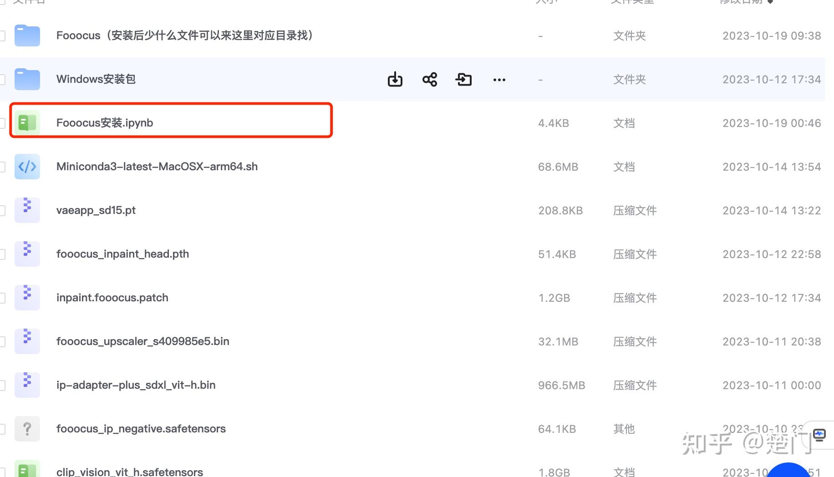Image resolution: width=834 pixels, height=477 pixels.
Task: Select the checkbox for inpaint.fooocus.patch
Action: pos(2,298)
